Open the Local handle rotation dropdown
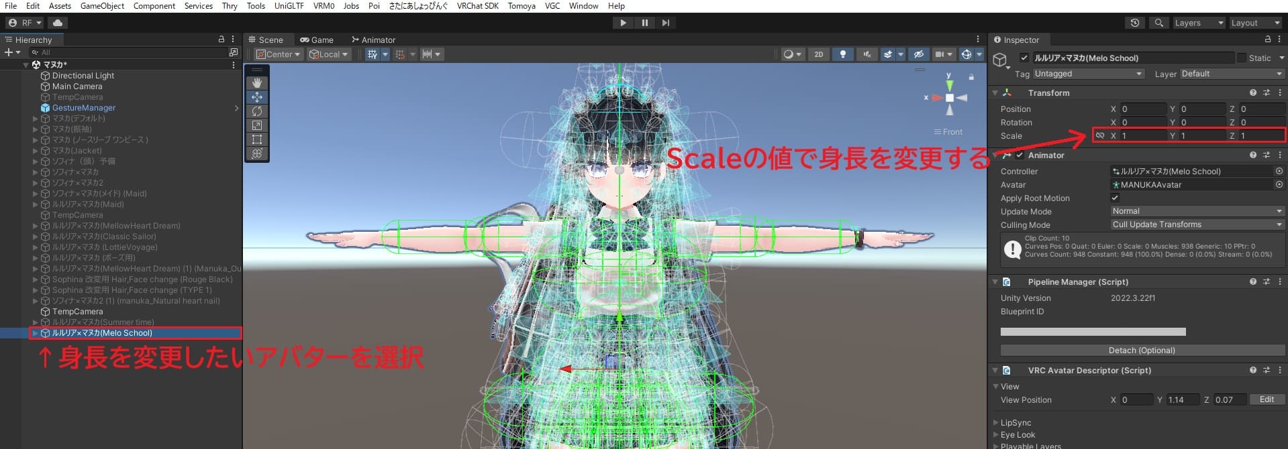Image resolution: width=1288 pixels, height=449 pixels. (x=329, y=54)
